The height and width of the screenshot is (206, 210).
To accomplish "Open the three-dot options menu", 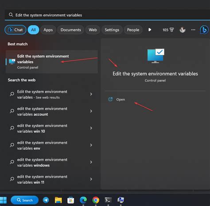I will pyautogui.click(x=193, y=30).
